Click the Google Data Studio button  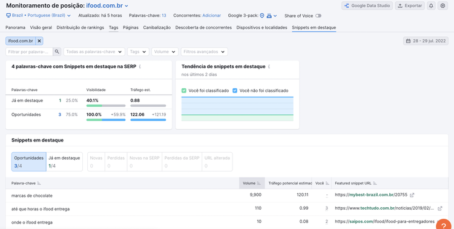coord(367,6)
